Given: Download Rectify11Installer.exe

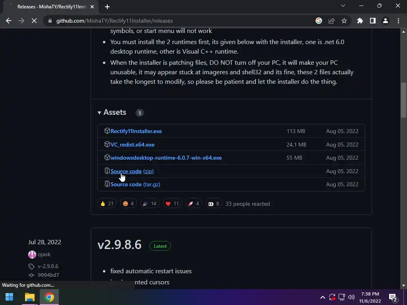Looking at the screenshot, I should click(136, 131).
